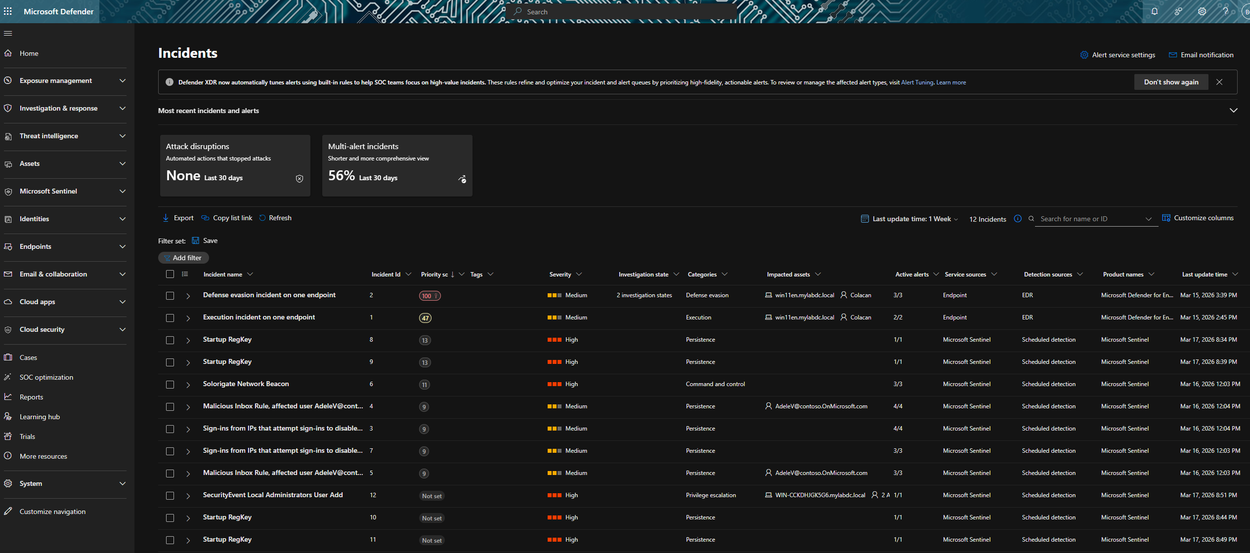Click the notifications bell icon
This screenshot has height=553, width=1250.
pos(1155,11)
